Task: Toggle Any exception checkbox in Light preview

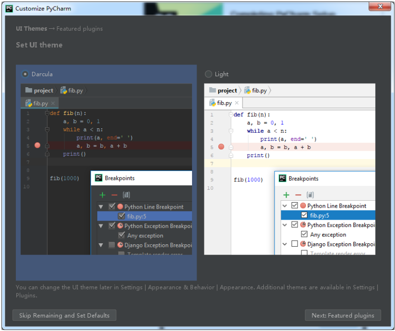Action: [304, 234]
